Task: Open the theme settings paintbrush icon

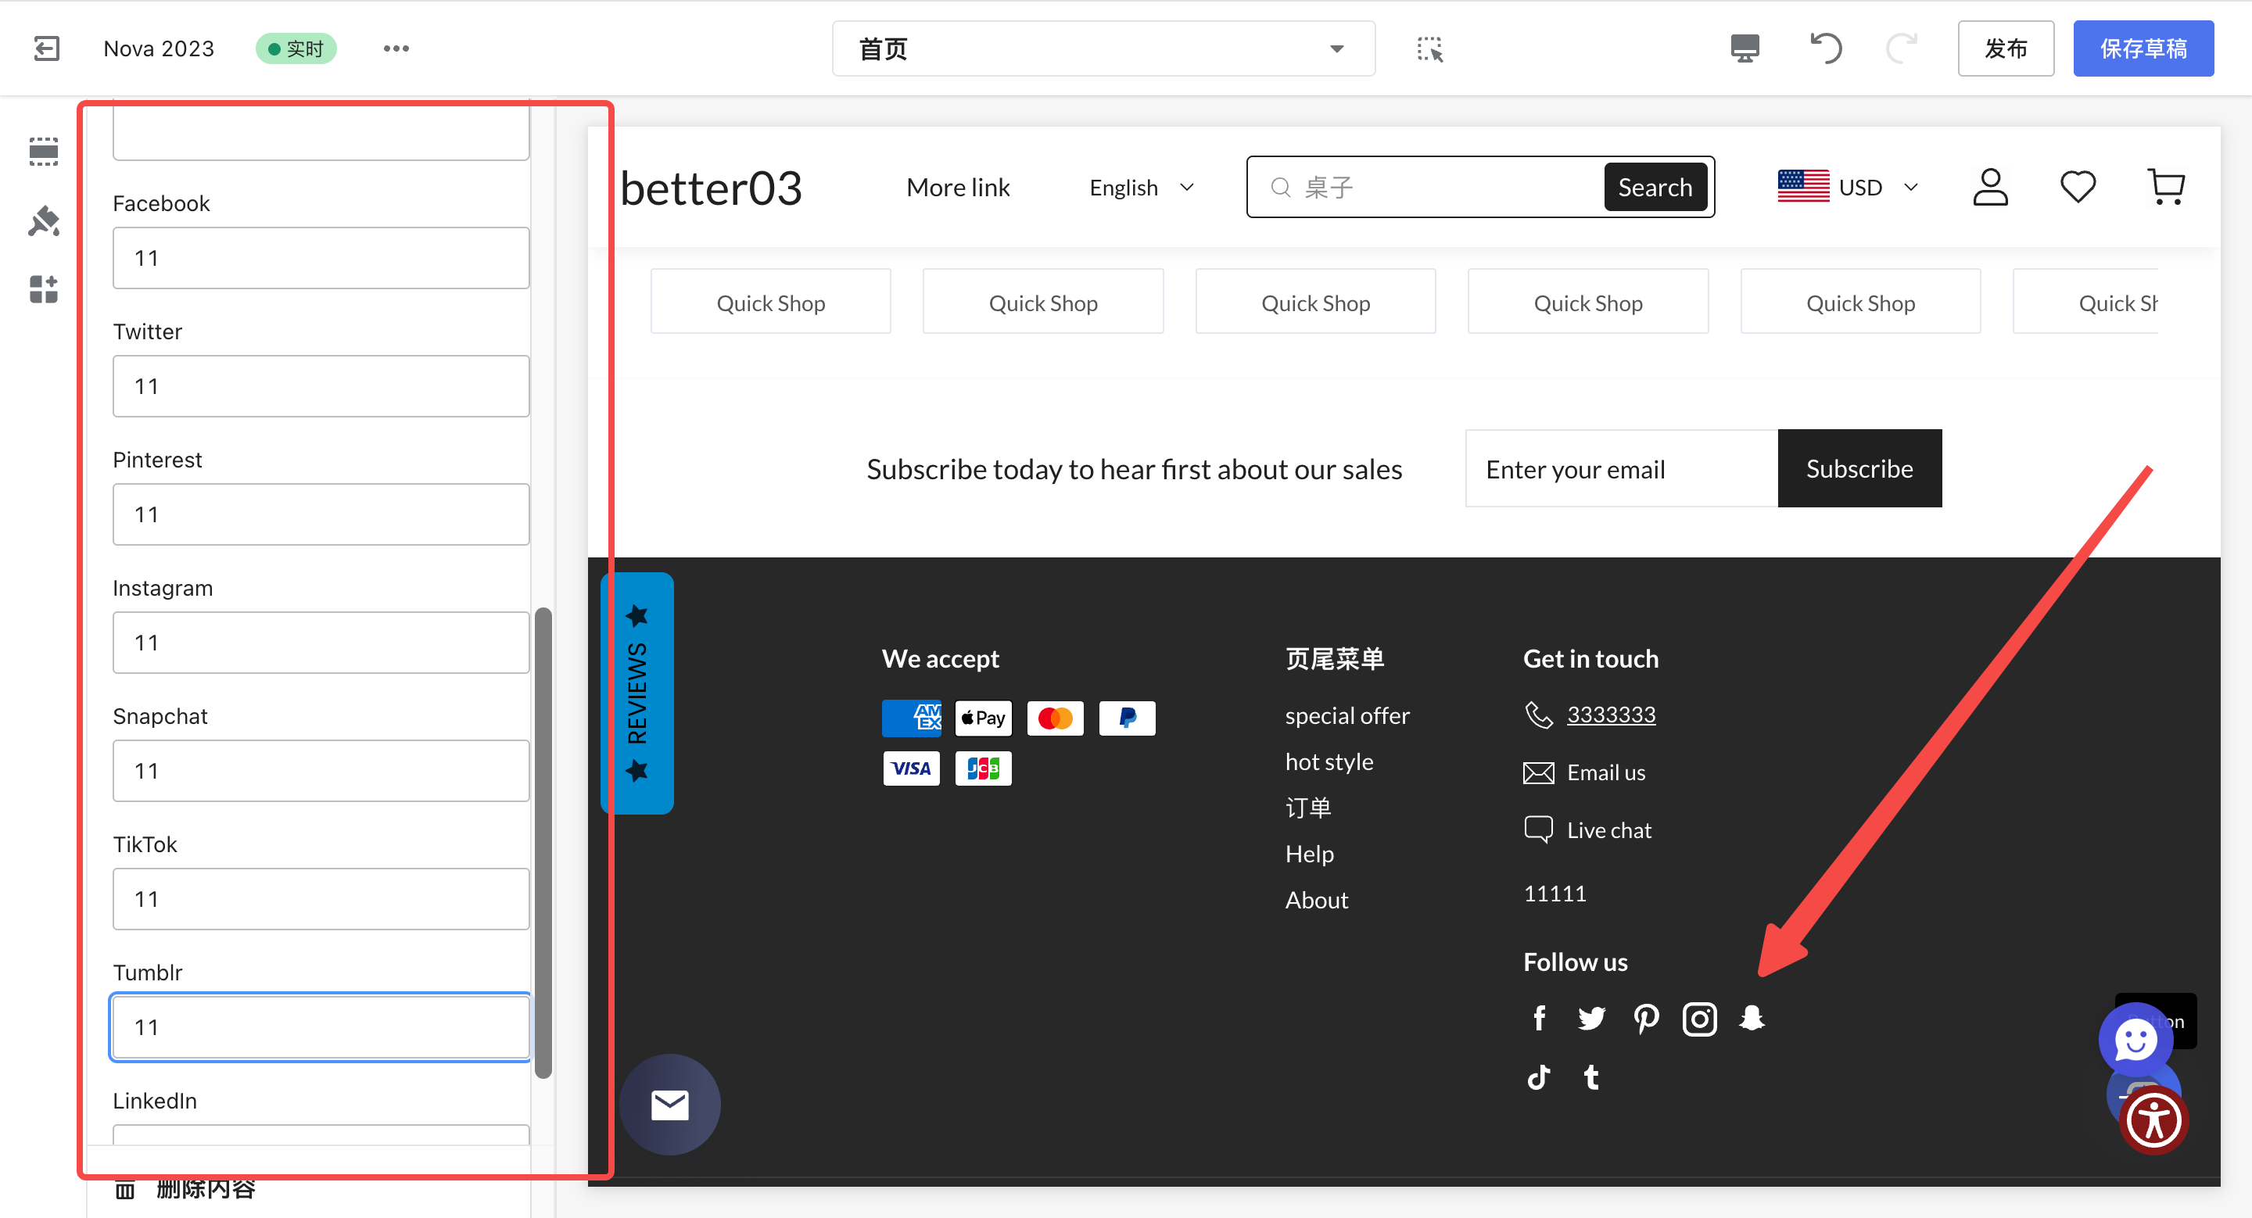Action: [x=43, y=221]
